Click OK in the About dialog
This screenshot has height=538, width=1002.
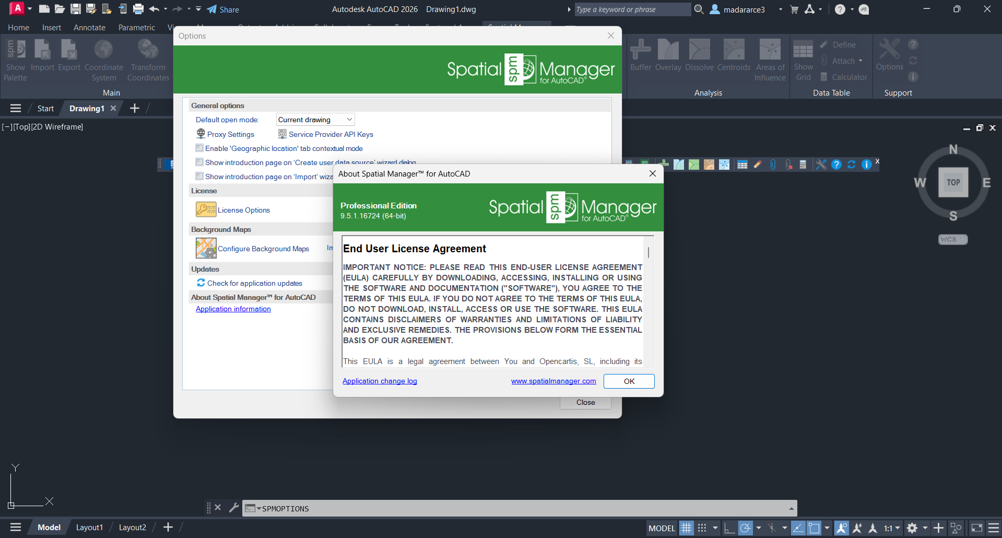(629, 381)
